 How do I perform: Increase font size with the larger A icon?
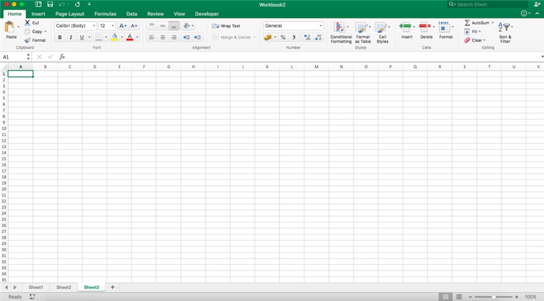122,26
